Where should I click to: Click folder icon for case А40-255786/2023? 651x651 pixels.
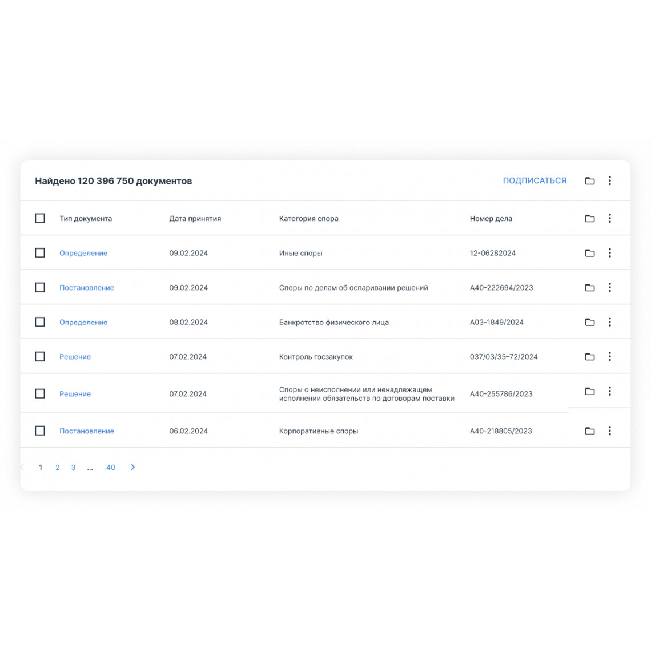(x=589, y=391)
